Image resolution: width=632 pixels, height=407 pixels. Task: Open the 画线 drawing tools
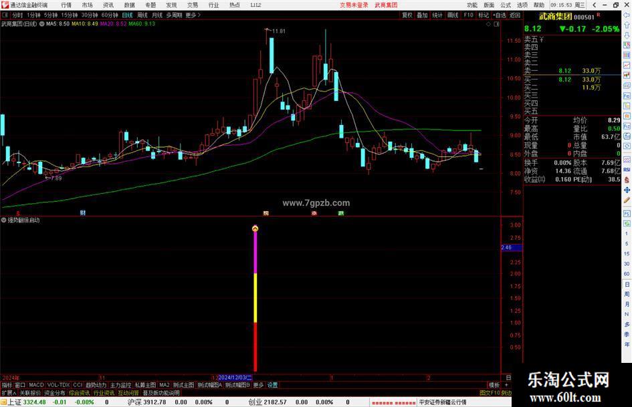tap(453, 15)
